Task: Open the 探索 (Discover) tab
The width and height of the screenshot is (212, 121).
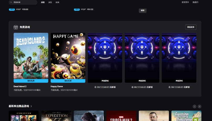Action: (x=43, y=2)
